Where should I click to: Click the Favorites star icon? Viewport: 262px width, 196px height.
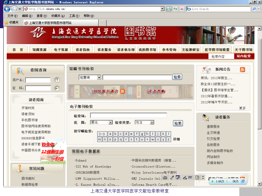(x=6, y=22)
